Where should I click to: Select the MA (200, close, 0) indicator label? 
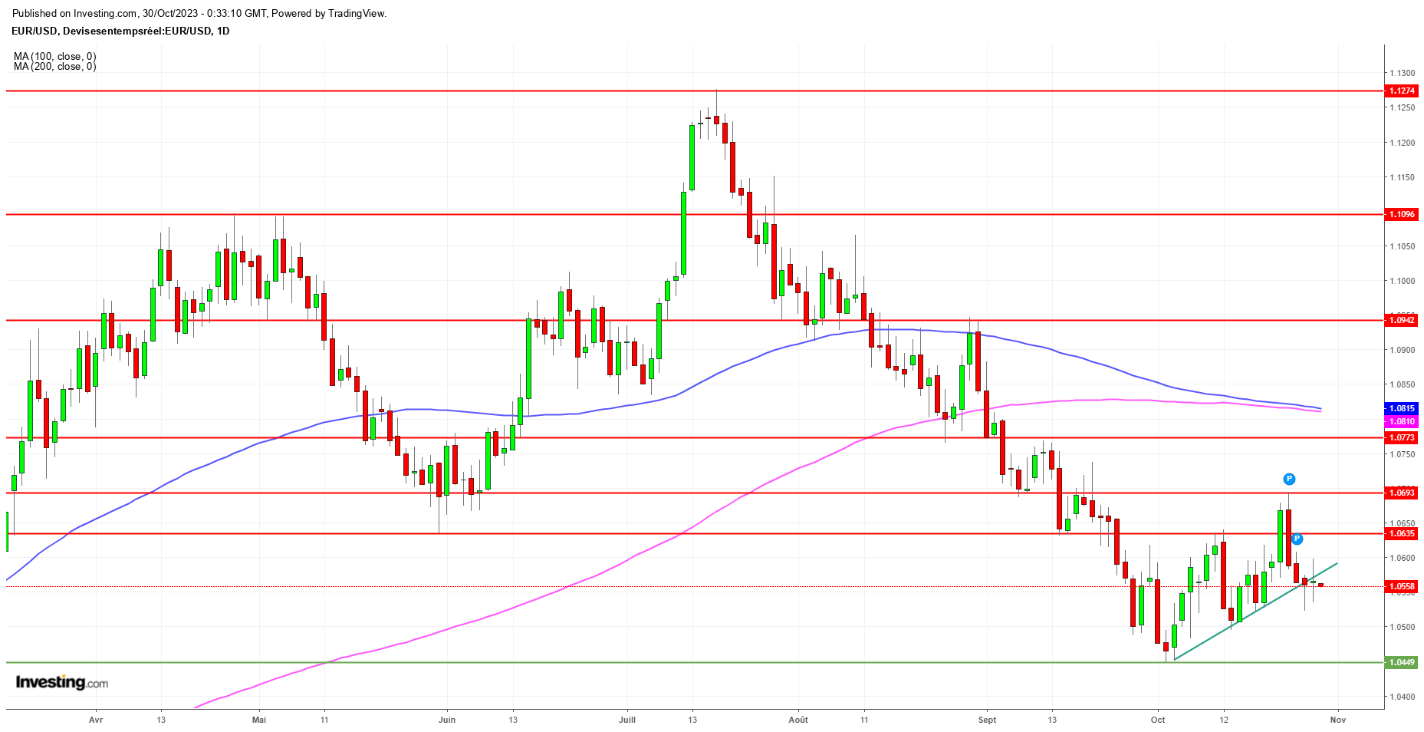pos(54,67)
